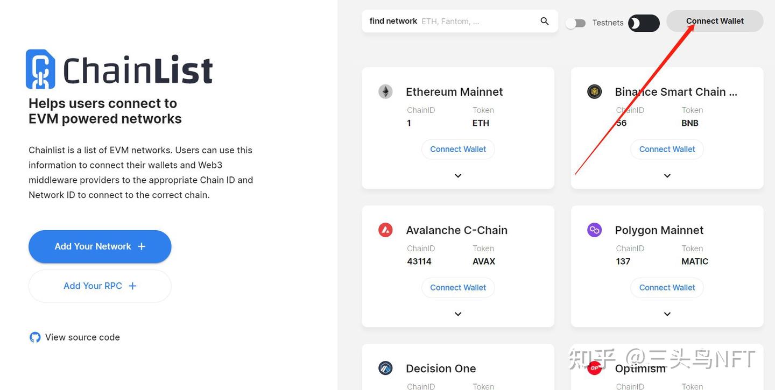
Task: Click the ChainList logo icon
Action: tap(40, 69)
